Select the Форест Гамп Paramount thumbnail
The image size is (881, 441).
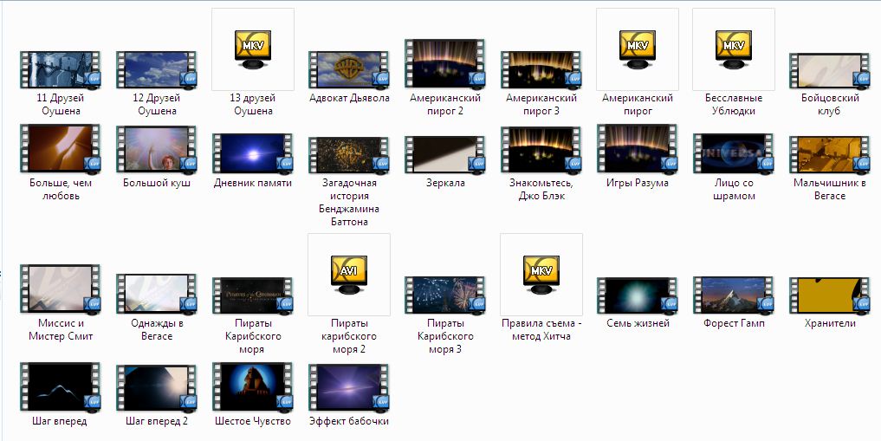point(733,295)
